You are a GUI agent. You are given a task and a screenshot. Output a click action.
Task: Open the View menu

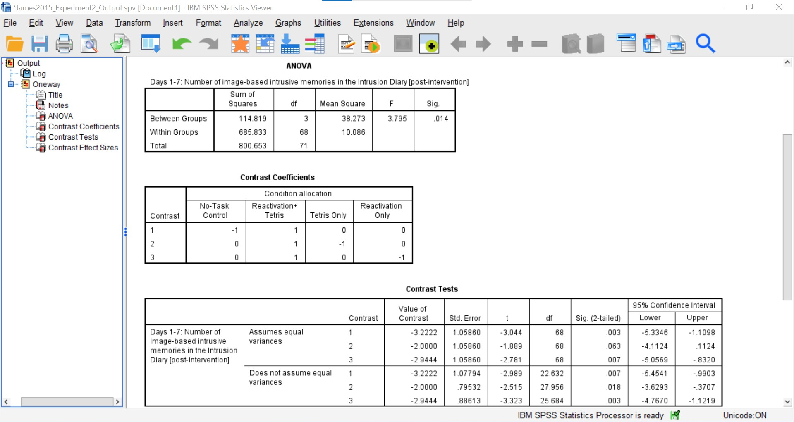tap(65, 23)
